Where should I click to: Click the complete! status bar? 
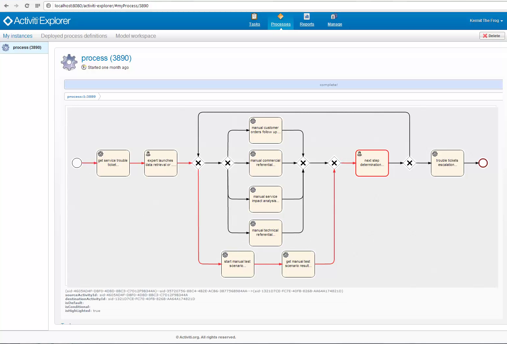pos(283,85)
